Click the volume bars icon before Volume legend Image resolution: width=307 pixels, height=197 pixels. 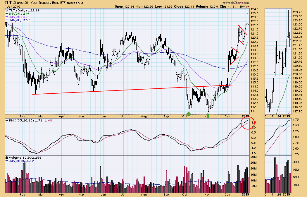tap(7, 157)
